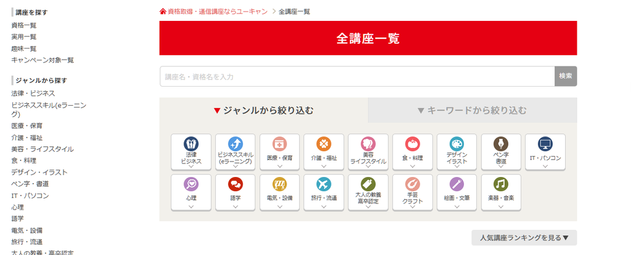631x255 pixels.
Task: Select 電気・設備 in sidebar genre list
Action: [x=27, y=230]
